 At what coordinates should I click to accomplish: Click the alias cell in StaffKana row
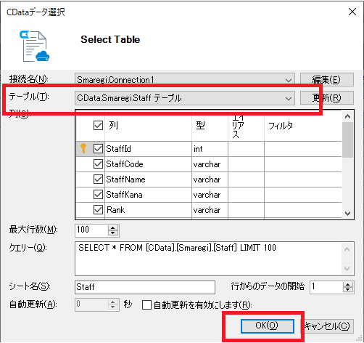[246, 195]
